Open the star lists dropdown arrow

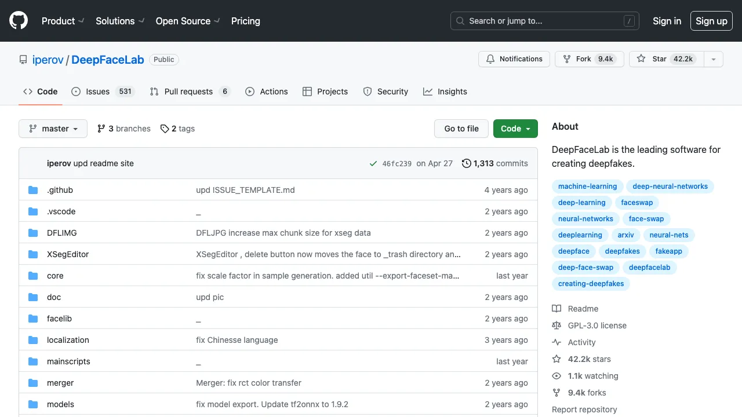pos(714,59)
